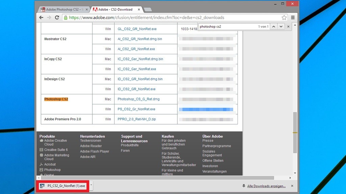Open Acrobat footer link
Image resolution: width=346 pixels, height=194 pixels.
click(x=50, y=164)
